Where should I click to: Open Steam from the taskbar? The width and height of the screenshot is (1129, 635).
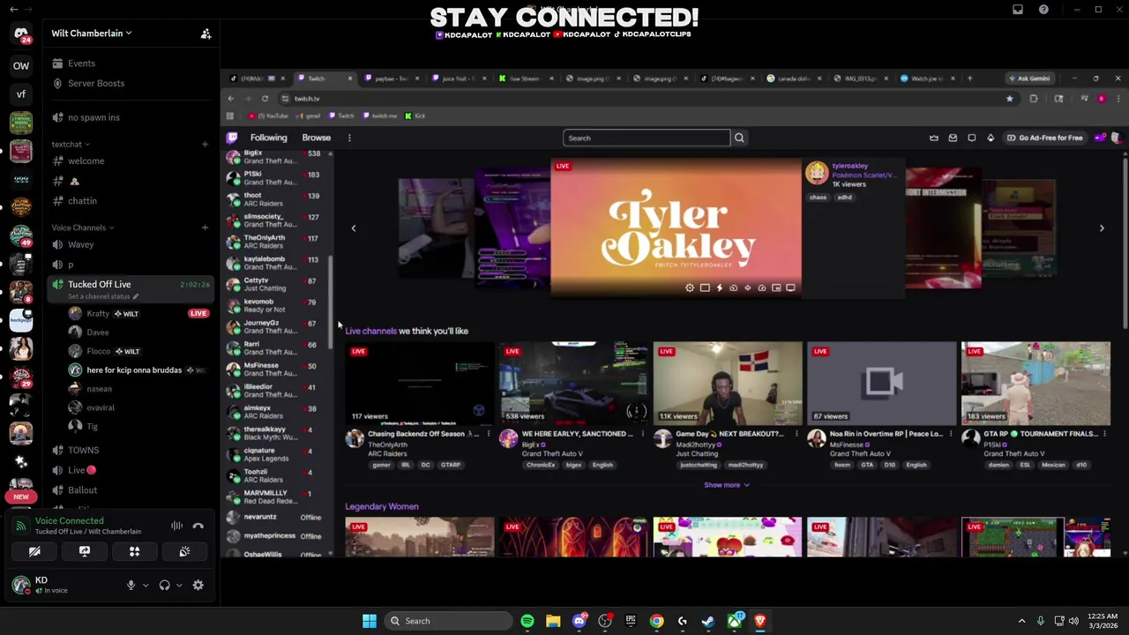coord(708,621)
